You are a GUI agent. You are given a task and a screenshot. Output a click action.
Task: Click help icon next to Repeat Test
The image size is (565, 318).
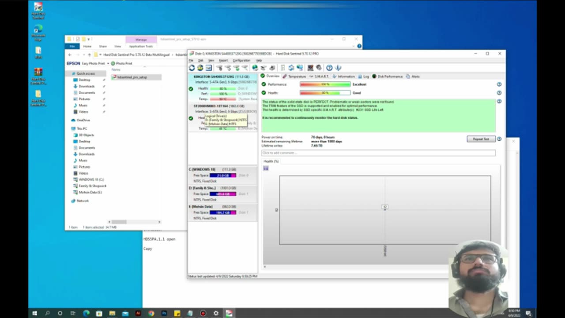pyautogui.click(x=499, y=139)
